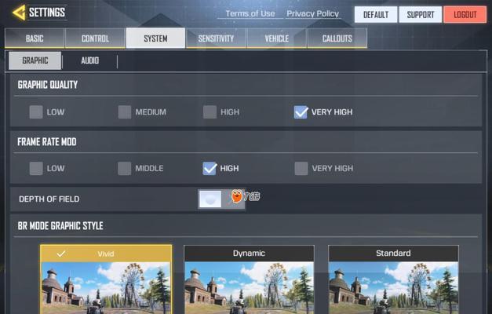Choose High graphic quality option
The width and height of the screenshot is (492, 314).
tap(210, 112)
